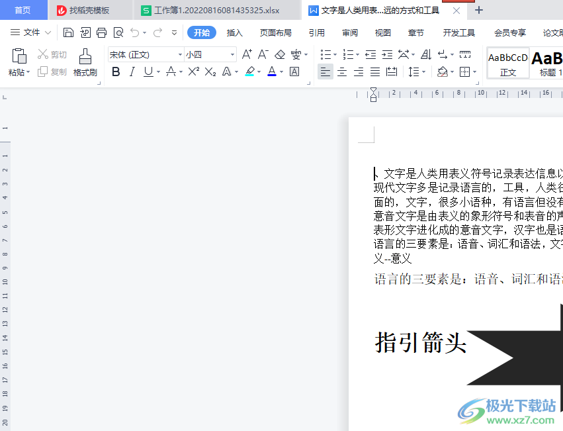Open the 文件 menu

coord(31,32)
